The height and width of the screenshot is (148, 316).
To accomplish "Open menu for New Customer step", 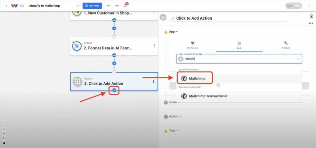I will click(x=154, y=12).
